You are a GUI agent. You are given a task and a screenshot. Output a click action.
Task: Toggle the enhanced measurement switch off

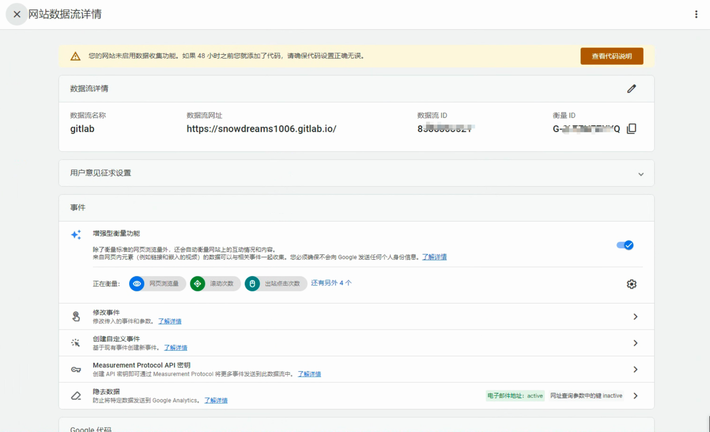[x=625, y=245]
